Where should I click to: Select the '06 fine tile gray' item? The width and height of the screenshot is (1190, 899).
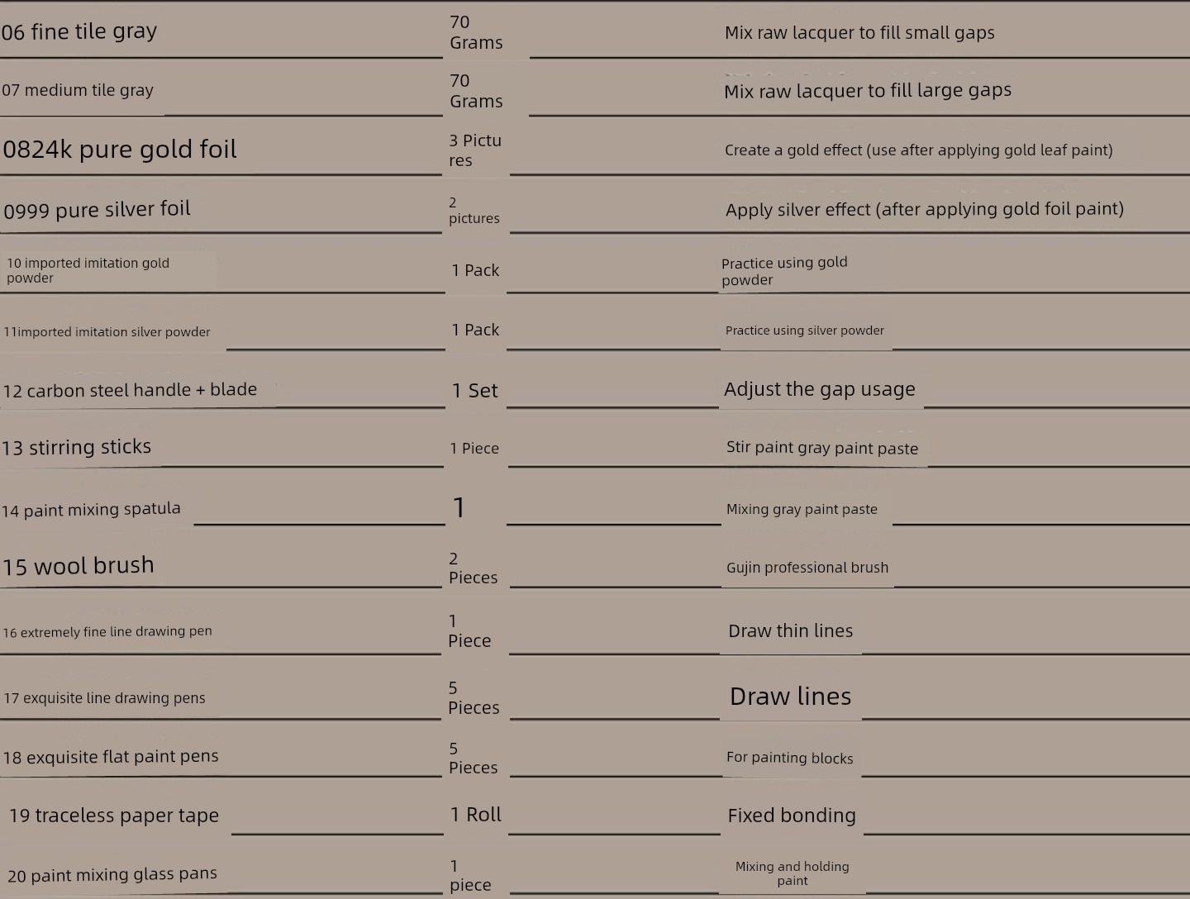pyautogui.click(x=79, y=31)
